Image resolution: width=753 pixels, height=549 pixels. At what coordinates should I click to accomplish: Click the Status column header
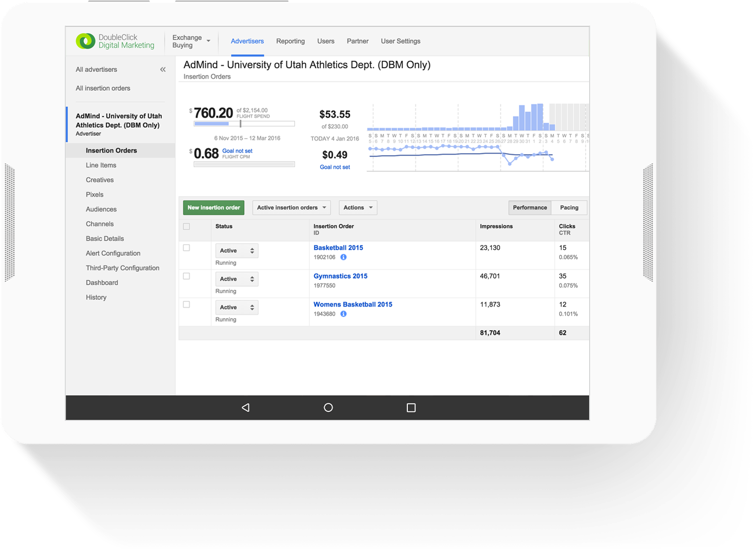[x=224, y=226]
